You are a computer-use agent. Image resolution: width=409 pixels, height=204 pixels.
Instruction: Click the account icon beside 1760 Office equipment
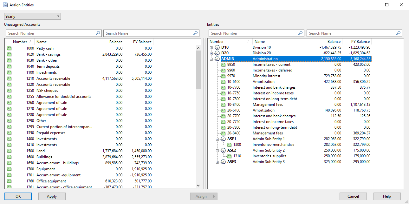(x=10, y=181)
